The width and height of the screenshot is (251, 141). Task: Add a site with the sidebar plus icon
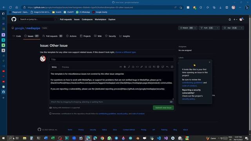pos(4,98)
